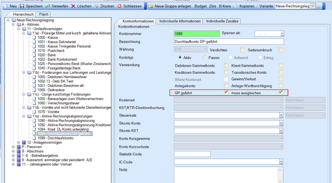The width and height of the screenshot is (332, 183).
Task: Click the Zins toolbar button
Action: tap(213, 6)
